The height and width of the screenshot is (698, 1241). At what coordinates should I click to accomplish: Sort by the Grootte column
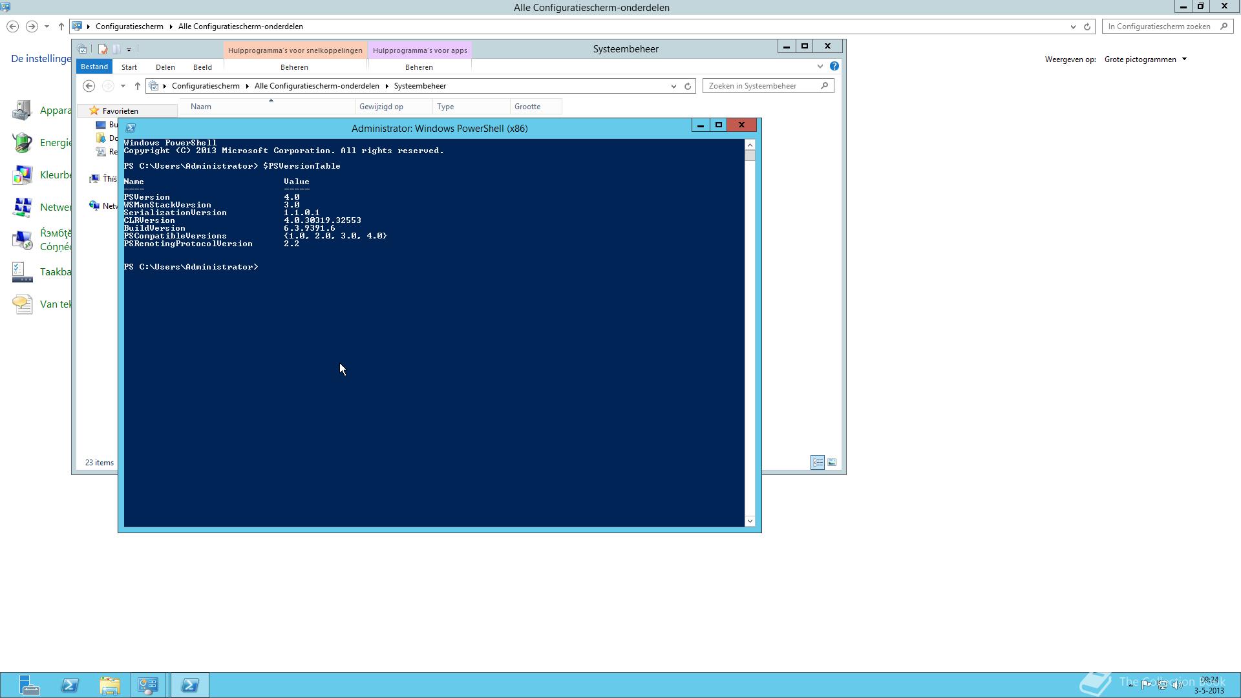[535, 107]
